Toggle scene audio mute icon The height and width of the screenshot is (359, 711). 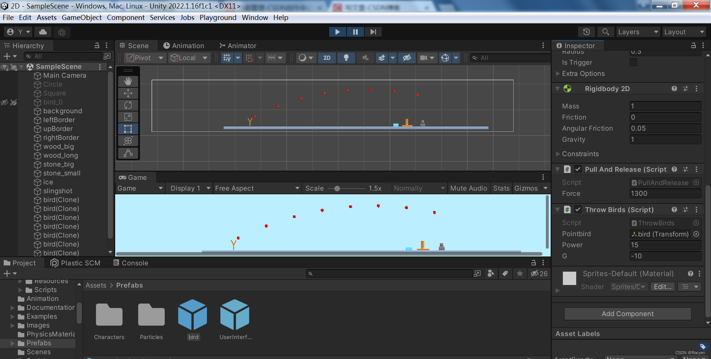(365, 58)
